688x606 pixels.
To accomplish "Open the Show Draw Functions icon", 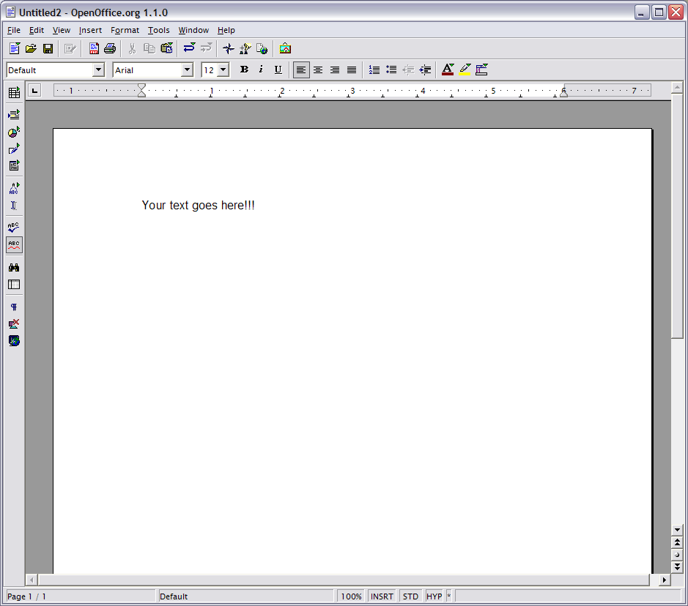I will click(x=14, y=149).
